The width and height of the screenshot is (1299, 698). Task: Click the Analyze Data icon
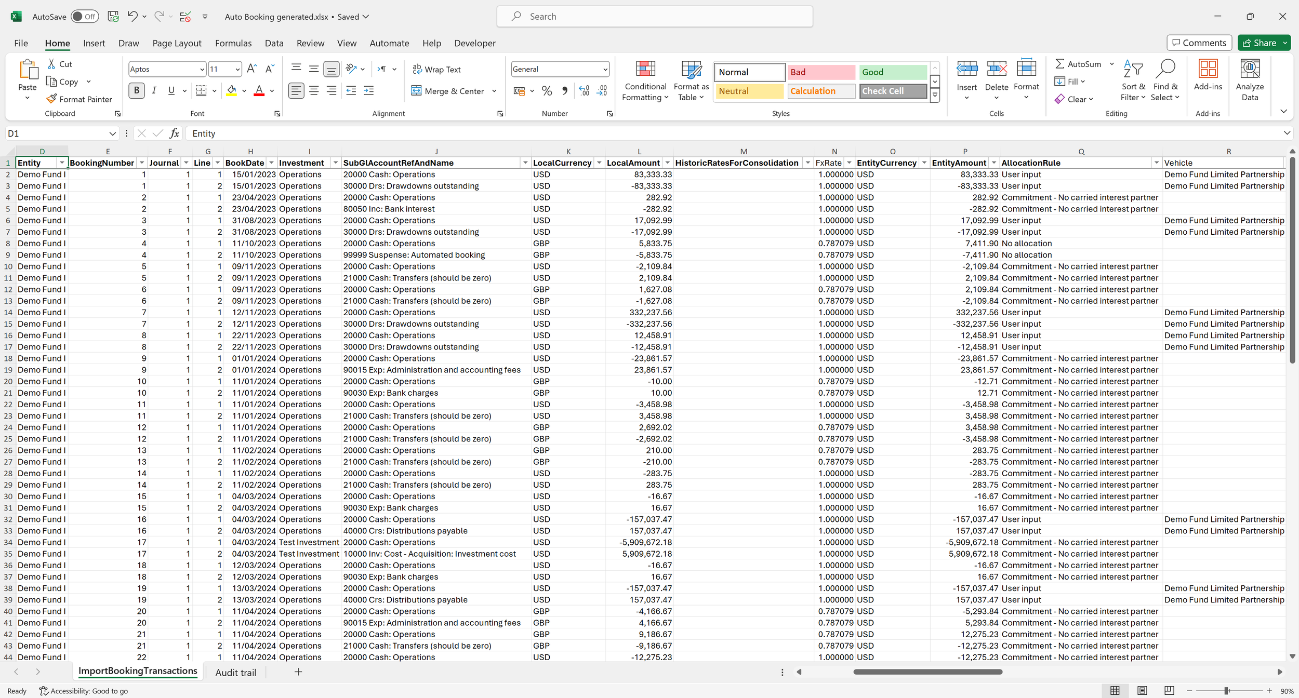pos(1249,70)
